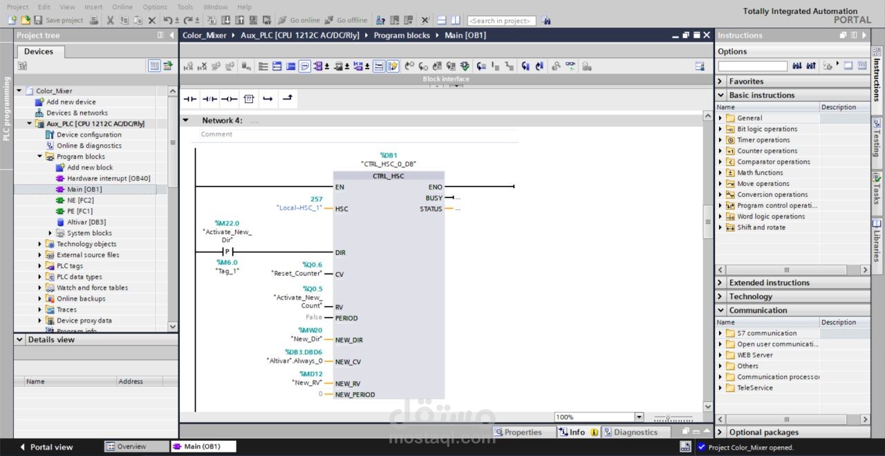Screen dimensions: 885x456
Task: Click the normally closed contact icon
Action: click(209, 99)
